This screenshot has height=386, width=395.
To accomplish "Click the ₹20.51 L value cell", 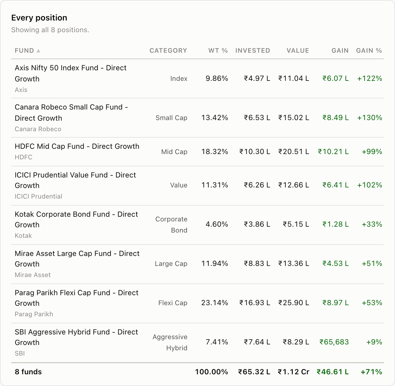I will (x=294, y=152).
